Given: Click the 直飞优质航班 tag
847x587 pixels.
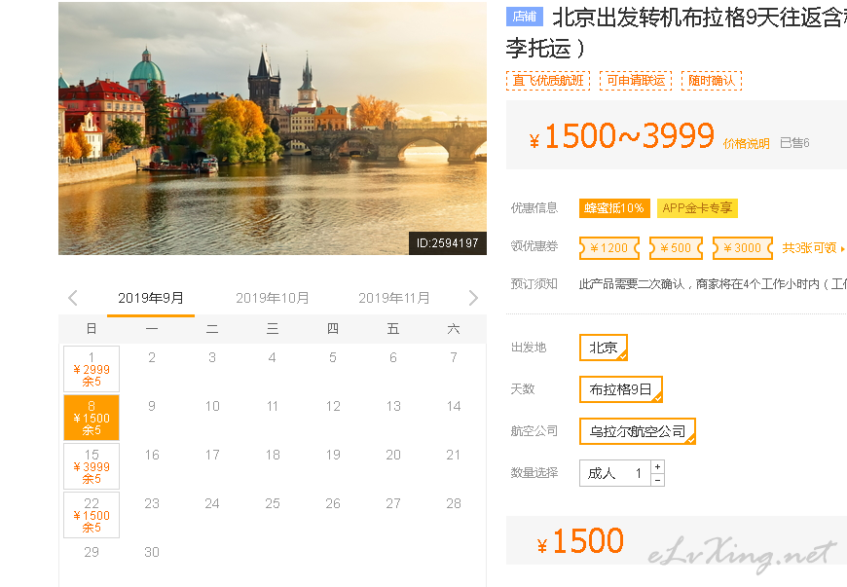Looking at the screenshot, I should click(x=548, y=81).
